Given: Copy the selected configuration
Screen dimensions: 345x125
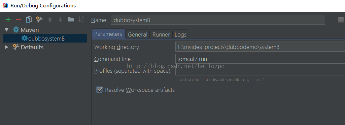Looking at the screenshot, I should [x=29, y=20].
